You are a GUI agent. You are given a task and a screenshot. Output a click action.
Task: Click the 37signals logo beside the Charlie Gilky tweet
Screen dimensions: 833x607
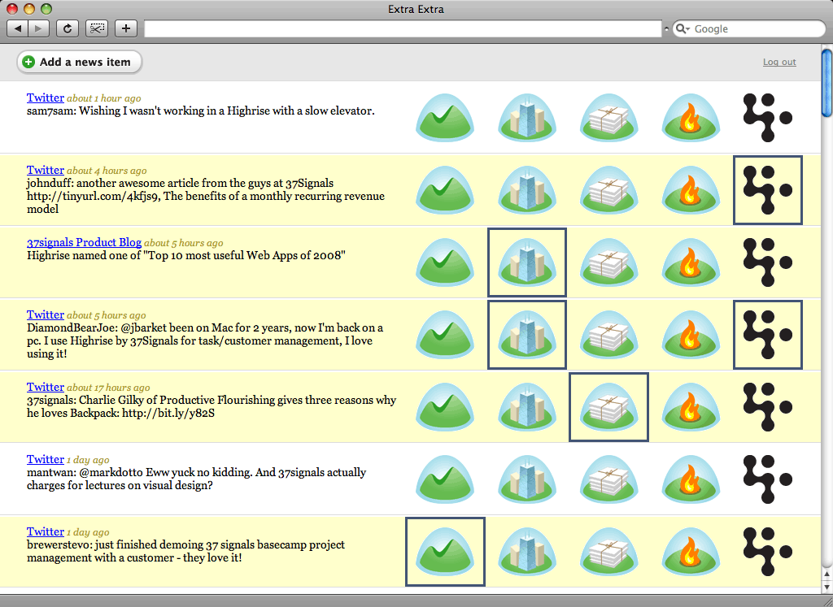(x=768, y=407)
